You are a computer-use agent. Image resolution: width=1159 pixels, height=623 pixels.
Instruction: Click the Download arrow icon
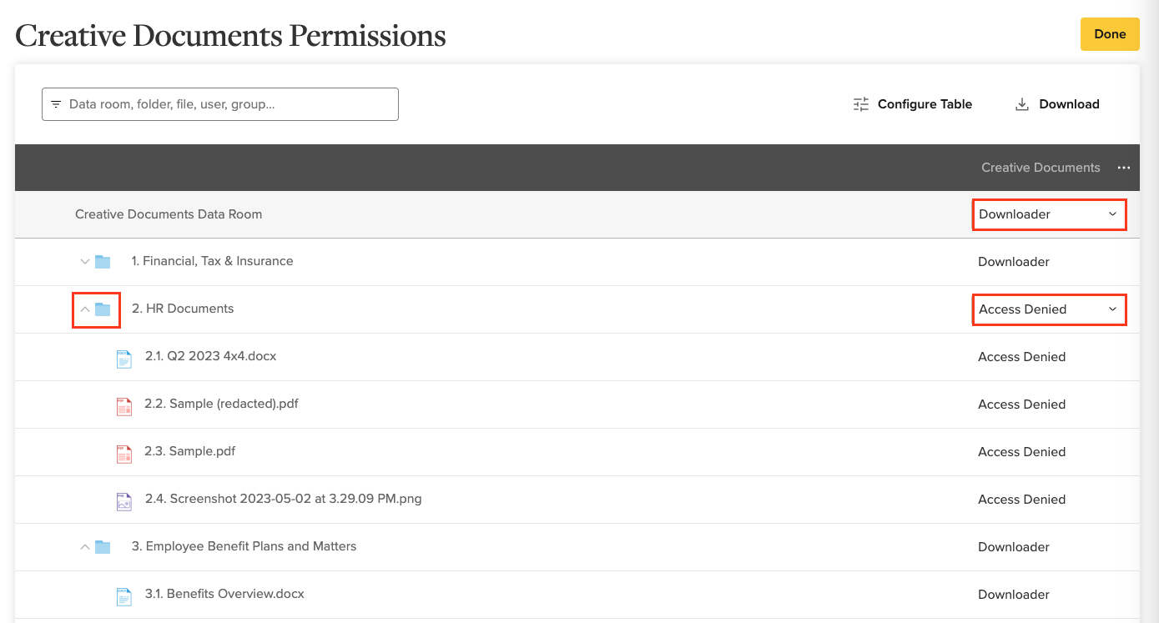tap(1021, 103)
